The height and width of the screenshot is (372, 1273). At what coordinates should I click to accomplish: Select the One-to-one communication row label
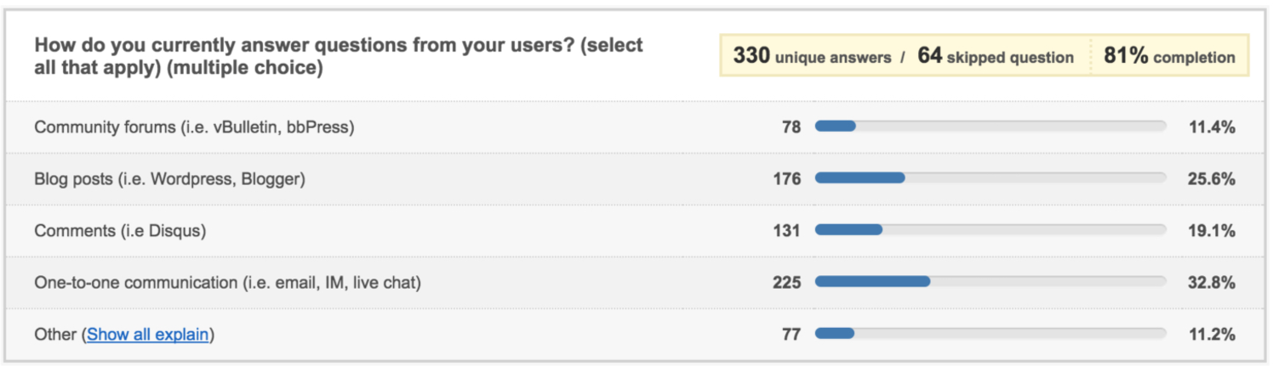[227, 283]
